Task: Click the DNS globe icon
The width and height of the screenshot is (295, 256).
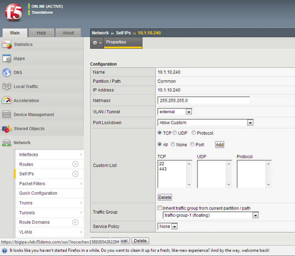Action: pyautogui.click(x=7, y=72)
